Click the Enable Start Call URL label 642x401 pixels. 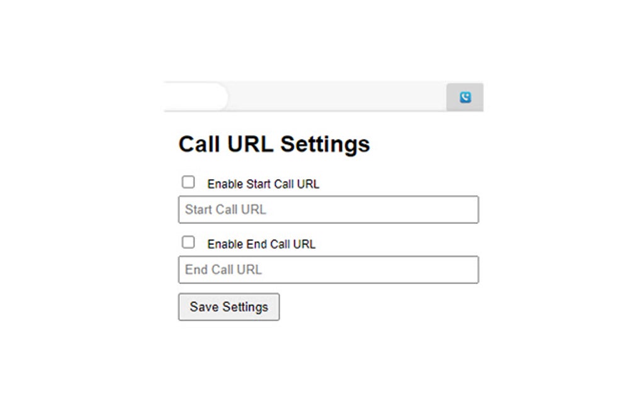pos(262,184)
